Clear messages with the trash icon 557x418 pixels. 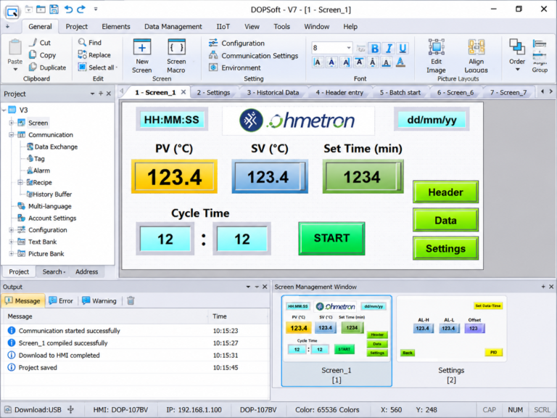(x=131, y=300)
